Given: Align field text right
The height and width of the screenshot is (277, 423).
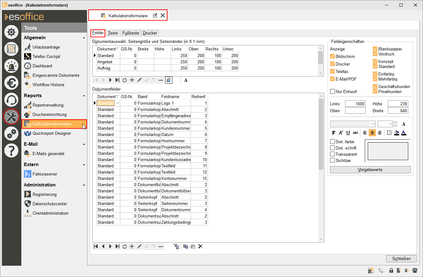Looking at the screenshot, I should tap(379, 133).
